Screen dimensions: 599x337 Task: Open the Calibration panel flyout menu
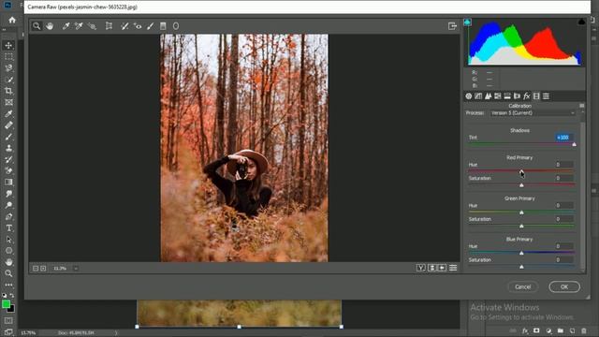point(582,106)
